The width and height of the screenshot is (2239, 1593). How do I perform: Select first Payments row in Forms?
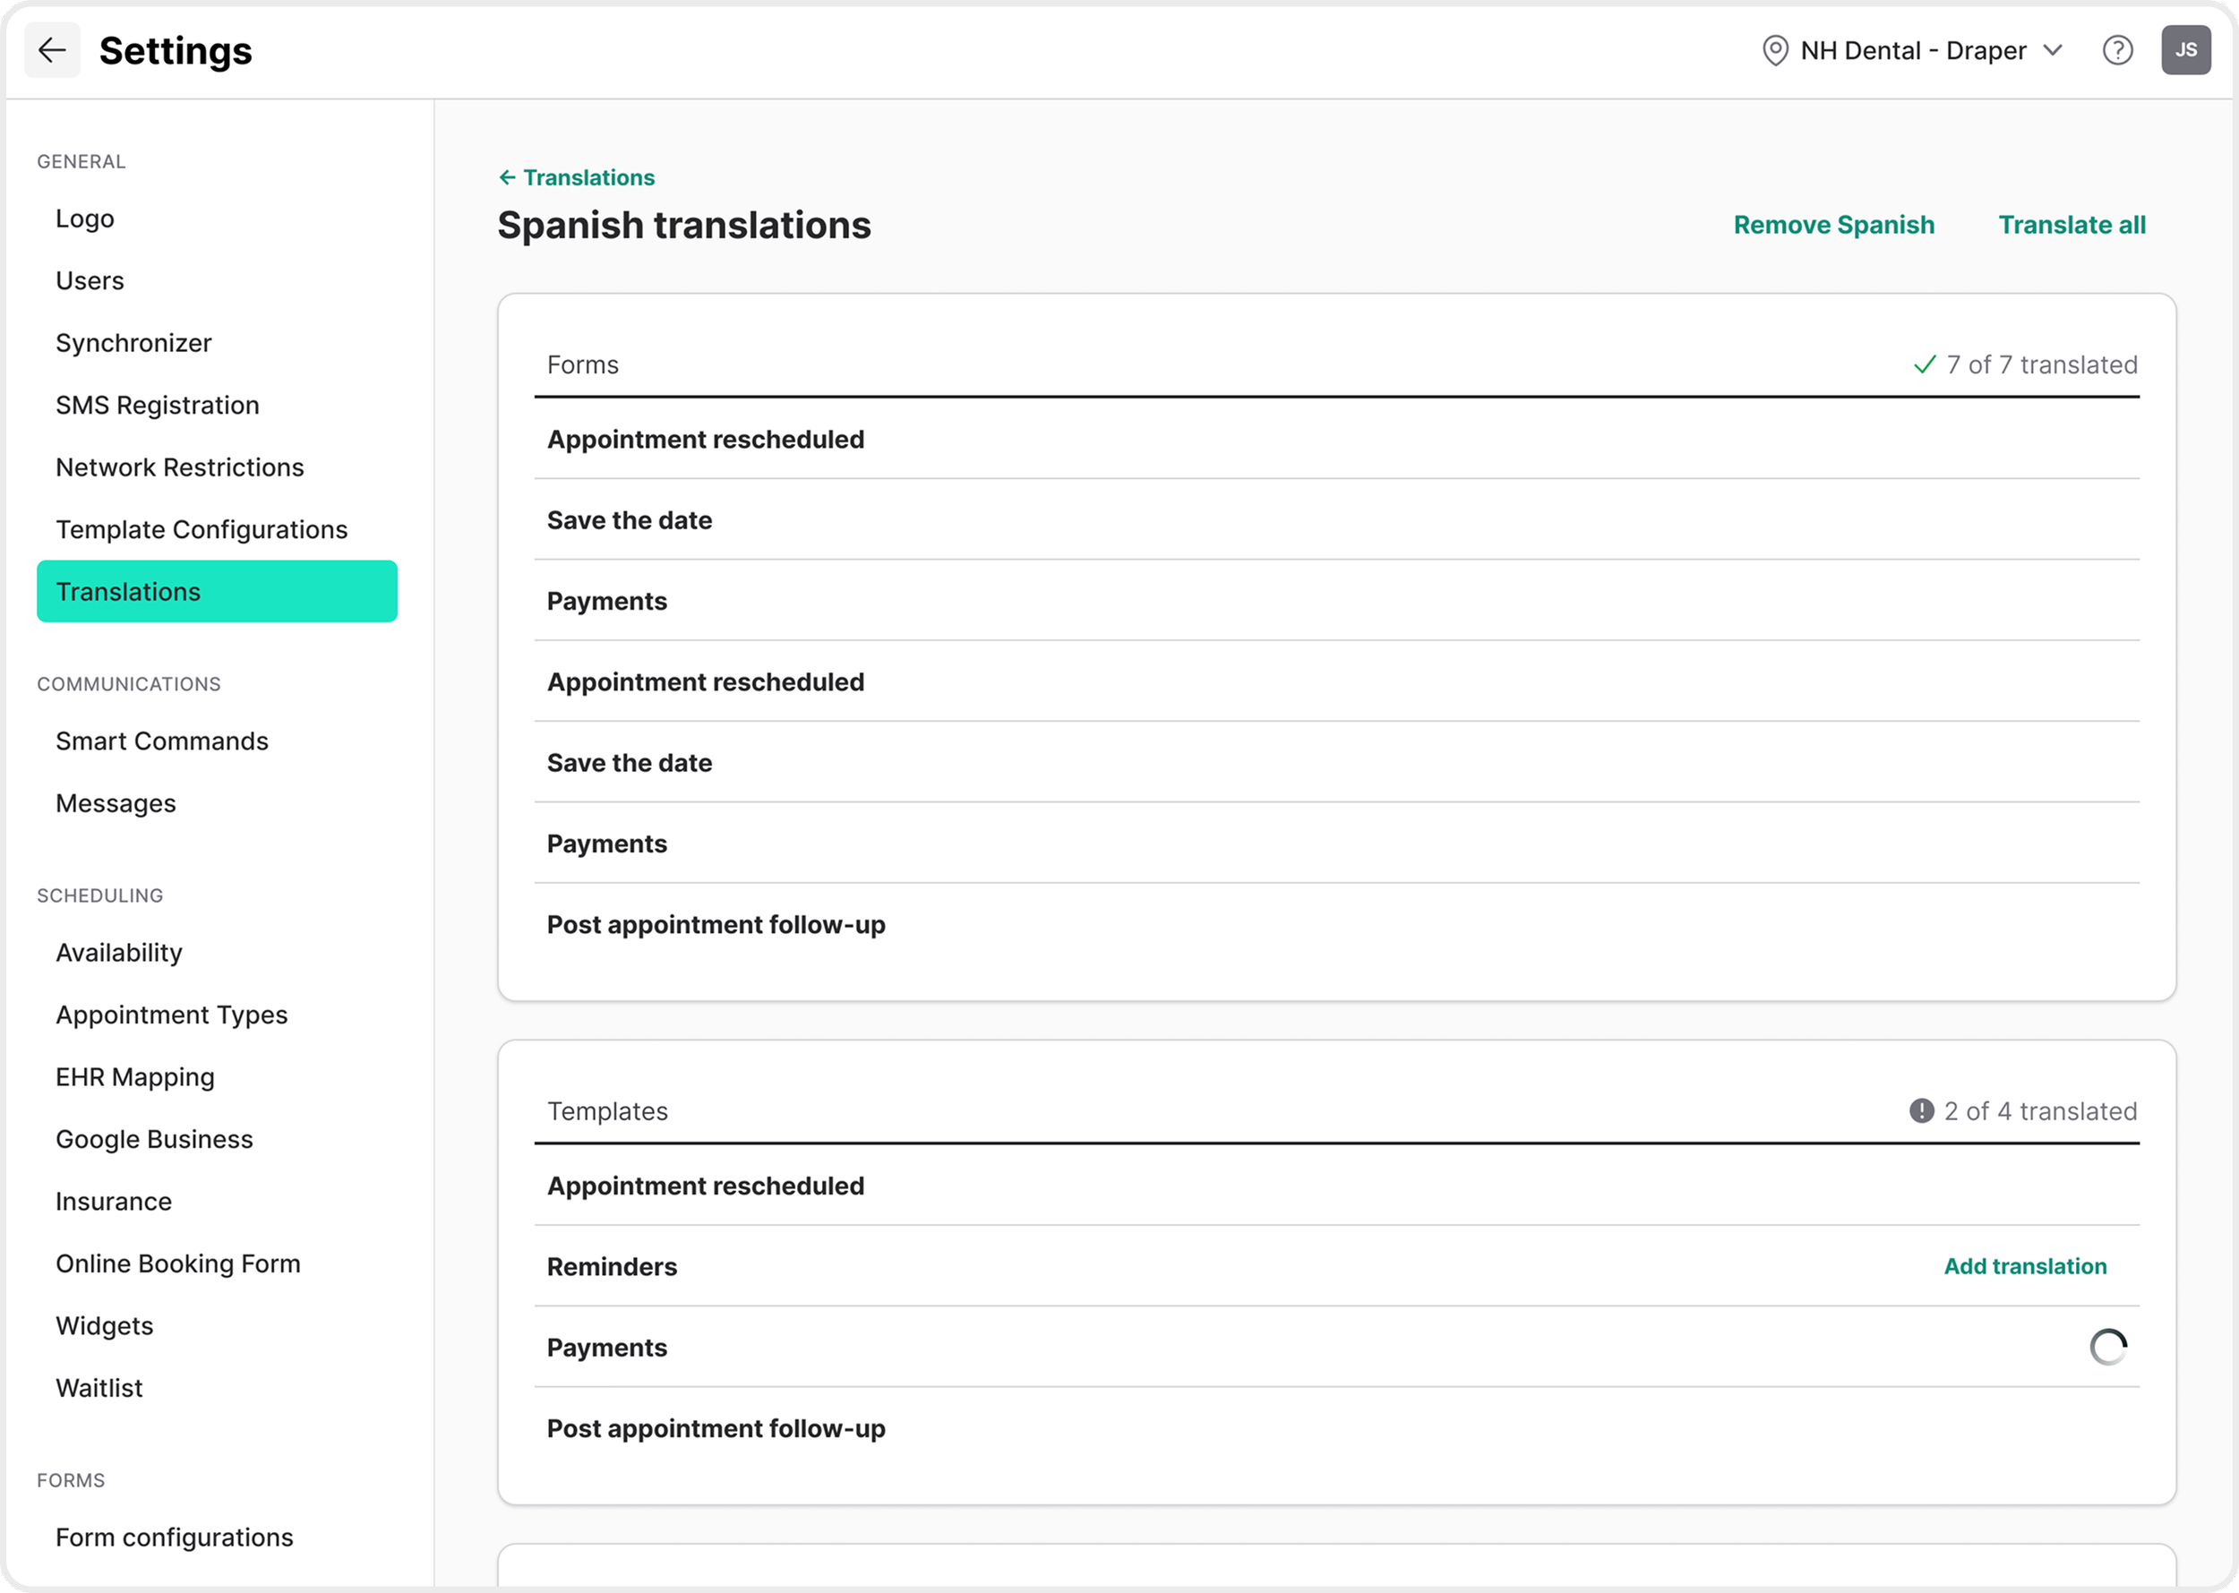click(1336, 602)
